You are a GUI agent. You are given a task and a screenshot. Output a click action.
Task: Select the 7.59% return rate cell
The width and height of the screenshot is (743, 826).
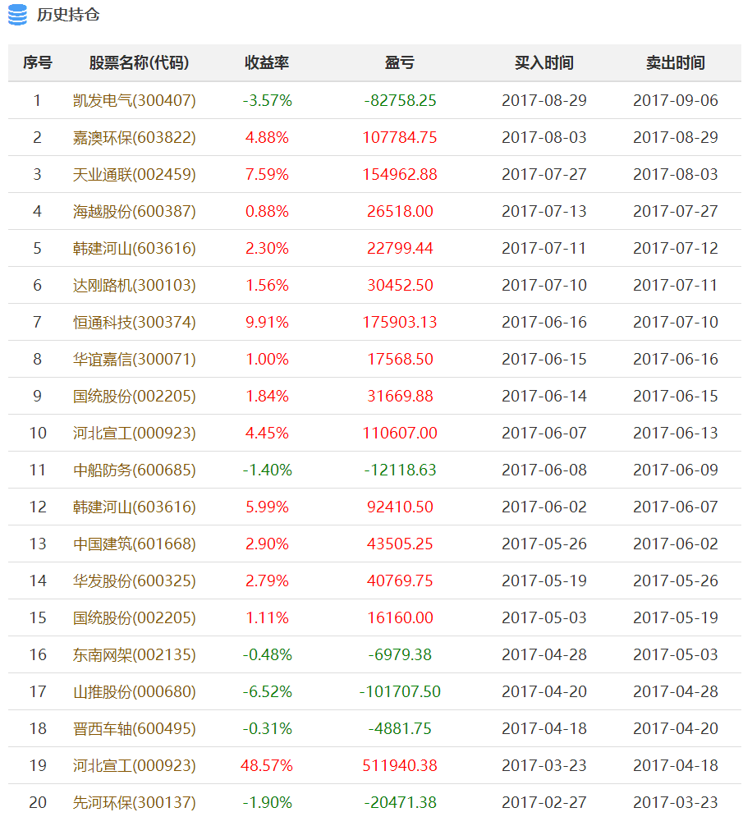click(x=267, y=174)
